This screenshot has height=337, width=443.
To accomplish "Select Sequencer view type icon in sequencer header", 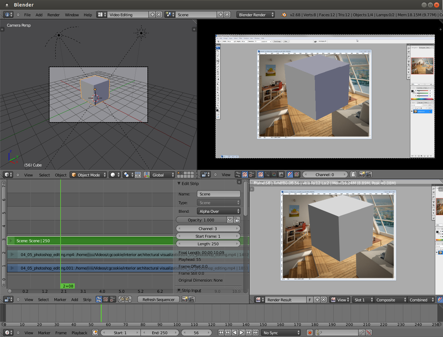I will tap(99, 299).
